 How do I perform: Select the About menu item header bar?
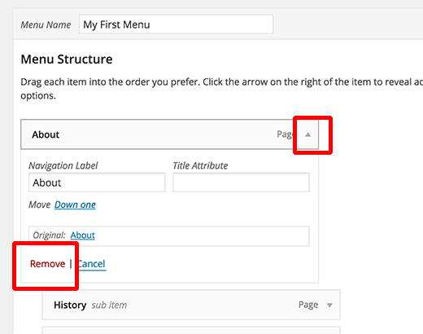pos(169,134)
